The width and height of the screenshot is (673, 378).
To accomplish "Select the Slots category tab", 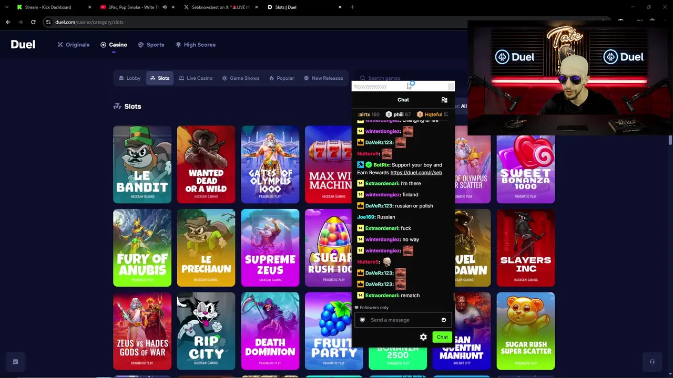I will click(160, 78).
